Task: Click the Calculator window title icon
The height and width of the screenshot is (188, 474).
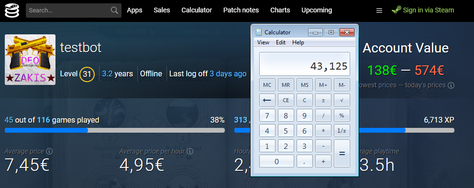Action: click(259, 32)
